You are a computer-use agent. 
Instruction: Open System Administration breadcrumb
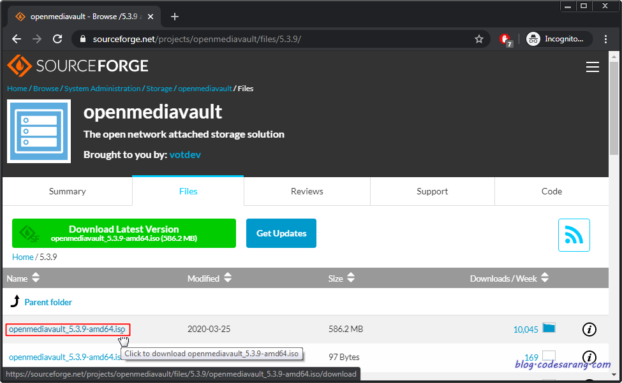pos(102,89)
